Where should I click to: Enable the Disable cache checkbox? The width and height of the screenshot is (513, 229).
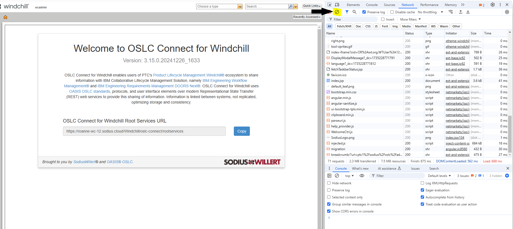(x=392, y=12)
